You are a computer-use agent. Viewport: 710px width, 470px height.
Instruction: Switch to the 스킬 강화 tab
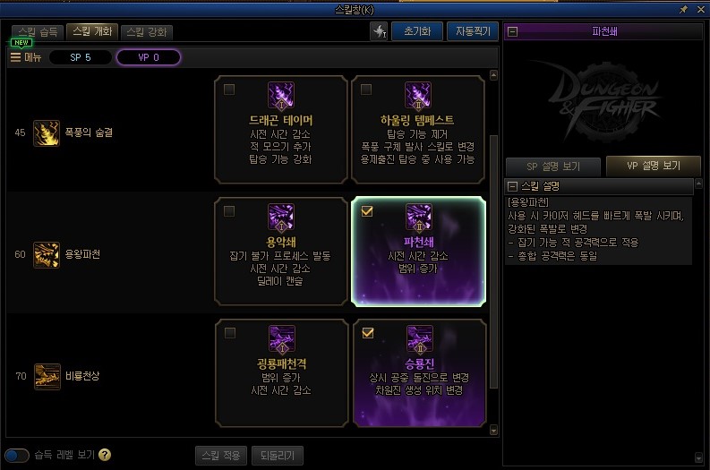[147, 31]
